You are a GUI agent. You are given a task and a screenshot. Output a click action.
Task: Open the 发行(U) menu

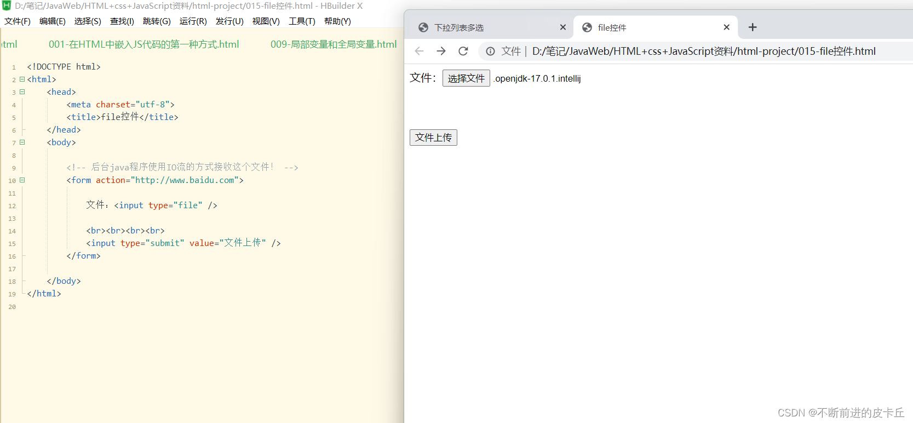(229, 21)
